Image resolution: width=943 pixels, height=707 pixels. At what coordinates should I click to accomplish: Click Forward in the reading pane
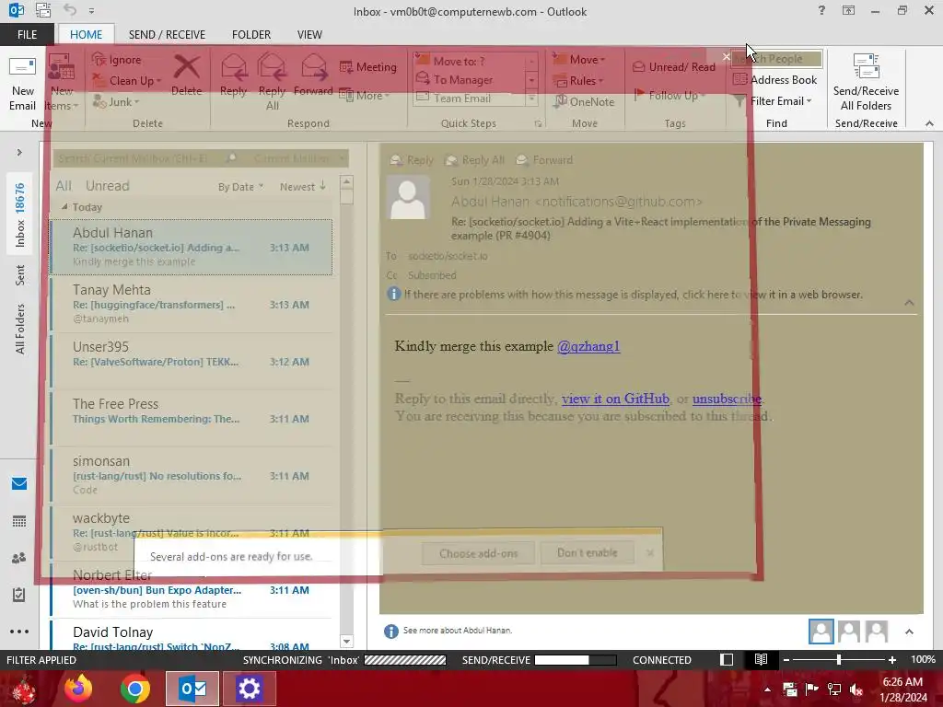(545, 160)
